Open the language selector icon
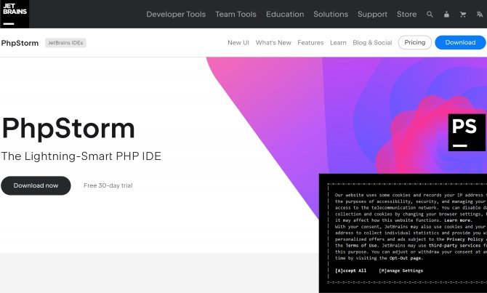Screen dimensions: 487x293 (480, 15)
